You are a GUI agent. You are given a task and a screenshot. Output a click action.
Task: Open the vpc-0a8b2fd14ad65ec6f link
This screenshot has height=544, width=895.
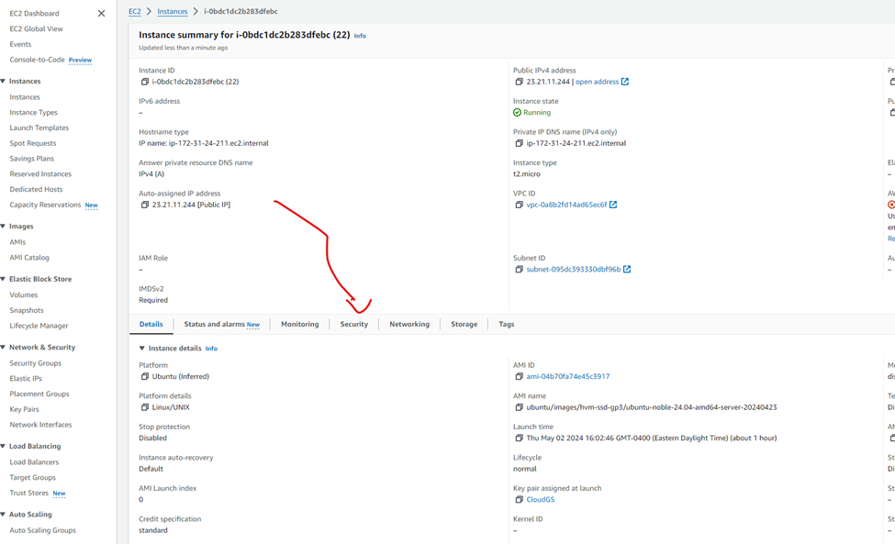[566, 205]
